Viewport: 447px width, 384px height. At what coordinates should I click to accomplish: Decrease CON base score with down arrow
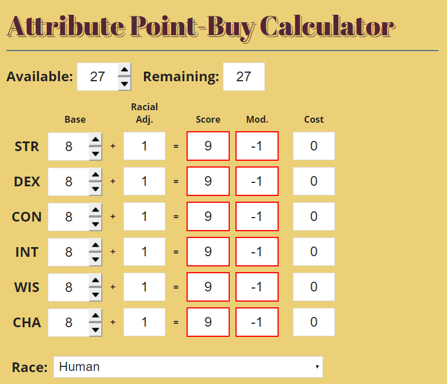point(95,224)
